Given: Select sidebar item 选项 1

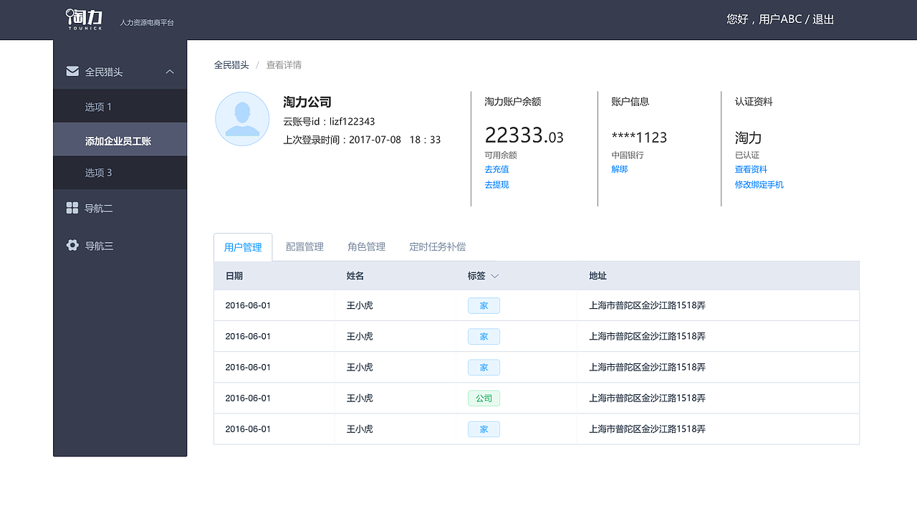Looking at the screenshot, I should (x=120, y=107).
